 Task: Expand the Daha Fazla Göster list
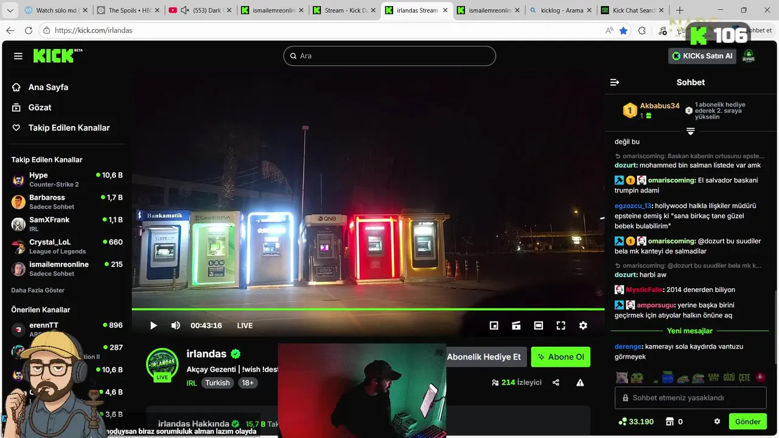pos(38,290)
